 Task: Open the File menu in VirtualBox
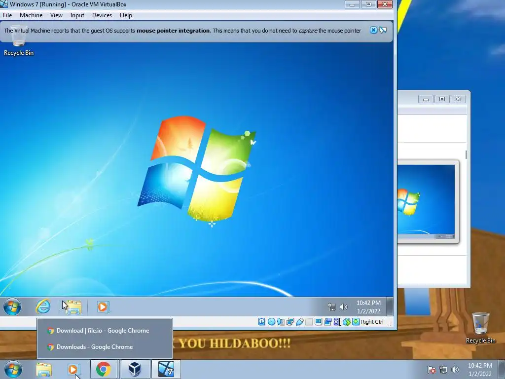pyautogui.click(x=7, y=15)
